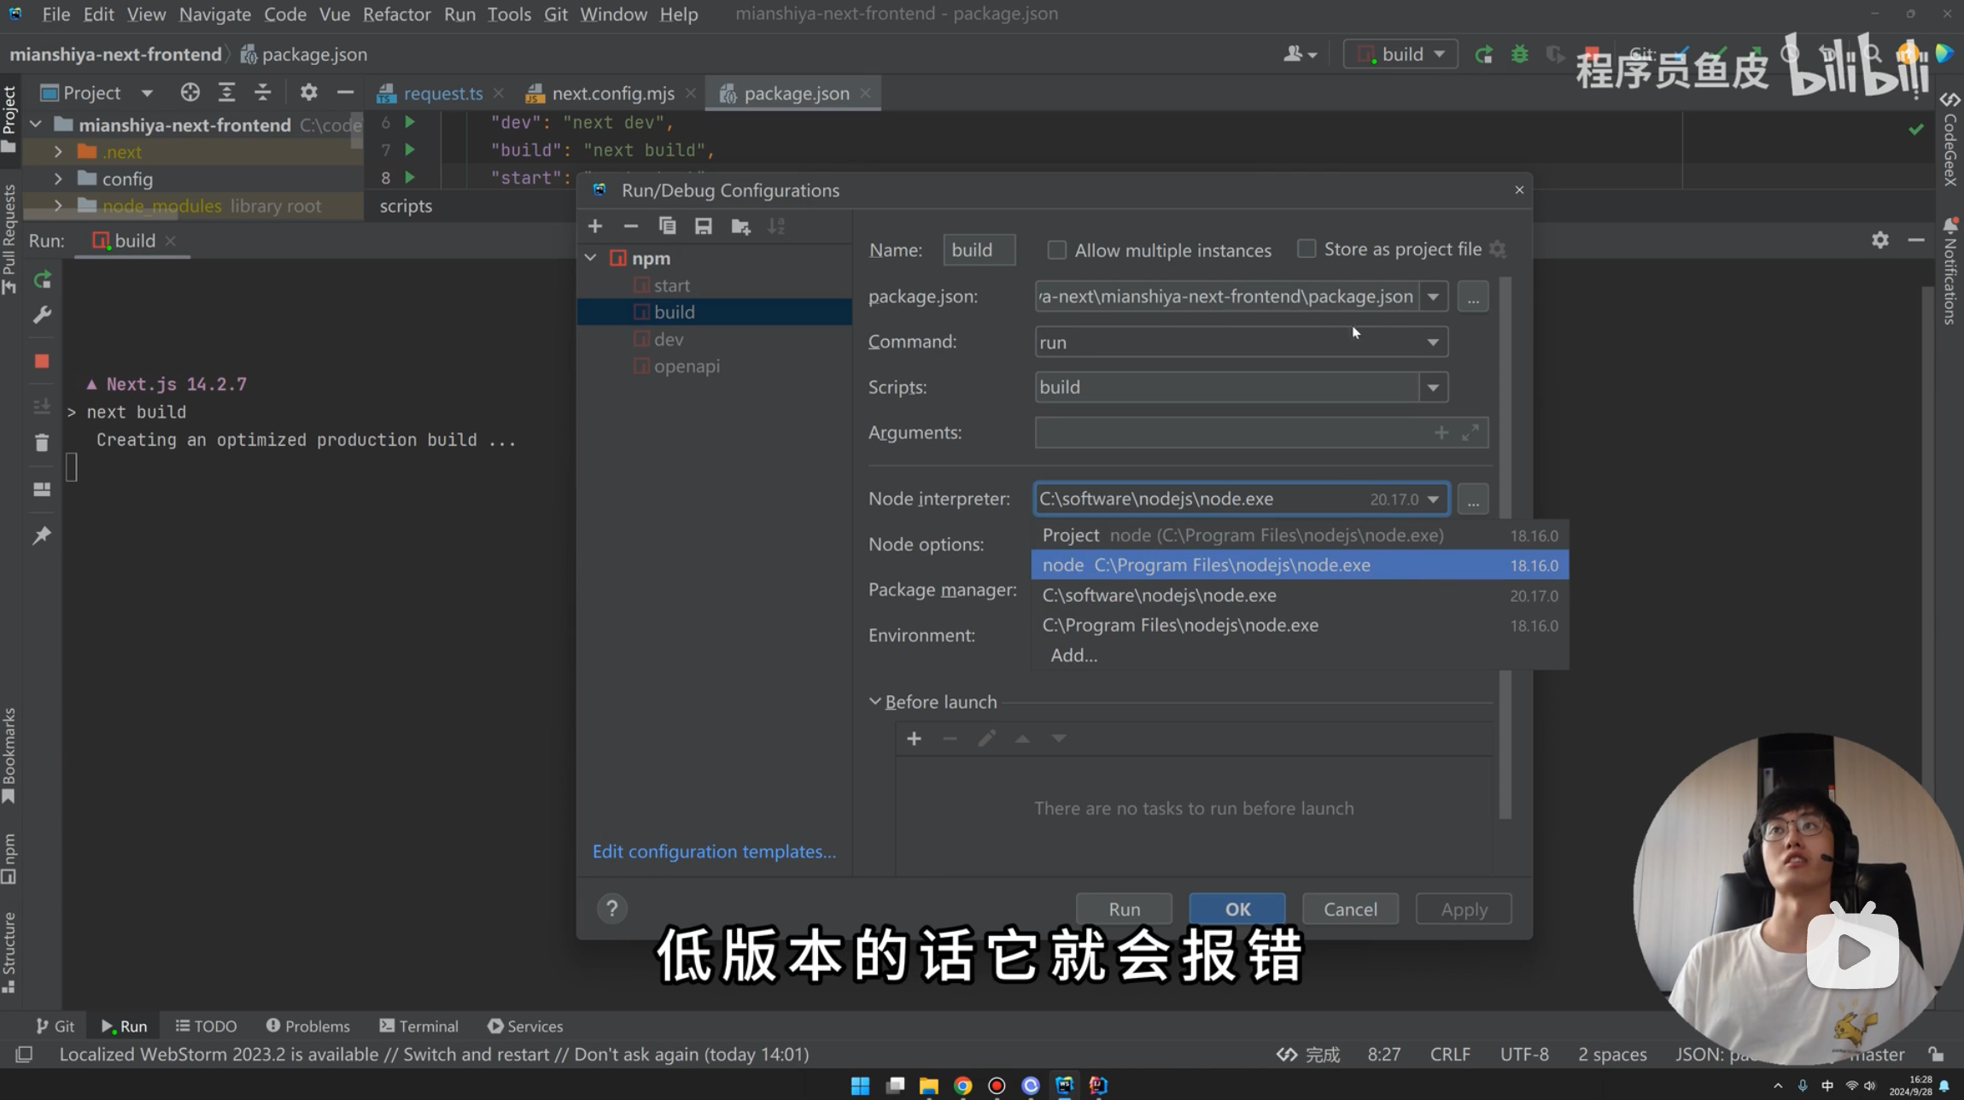The width and height of the screenshot is (1964, 1100).
Task: Collapse the Before launch section
Action: 875,702
